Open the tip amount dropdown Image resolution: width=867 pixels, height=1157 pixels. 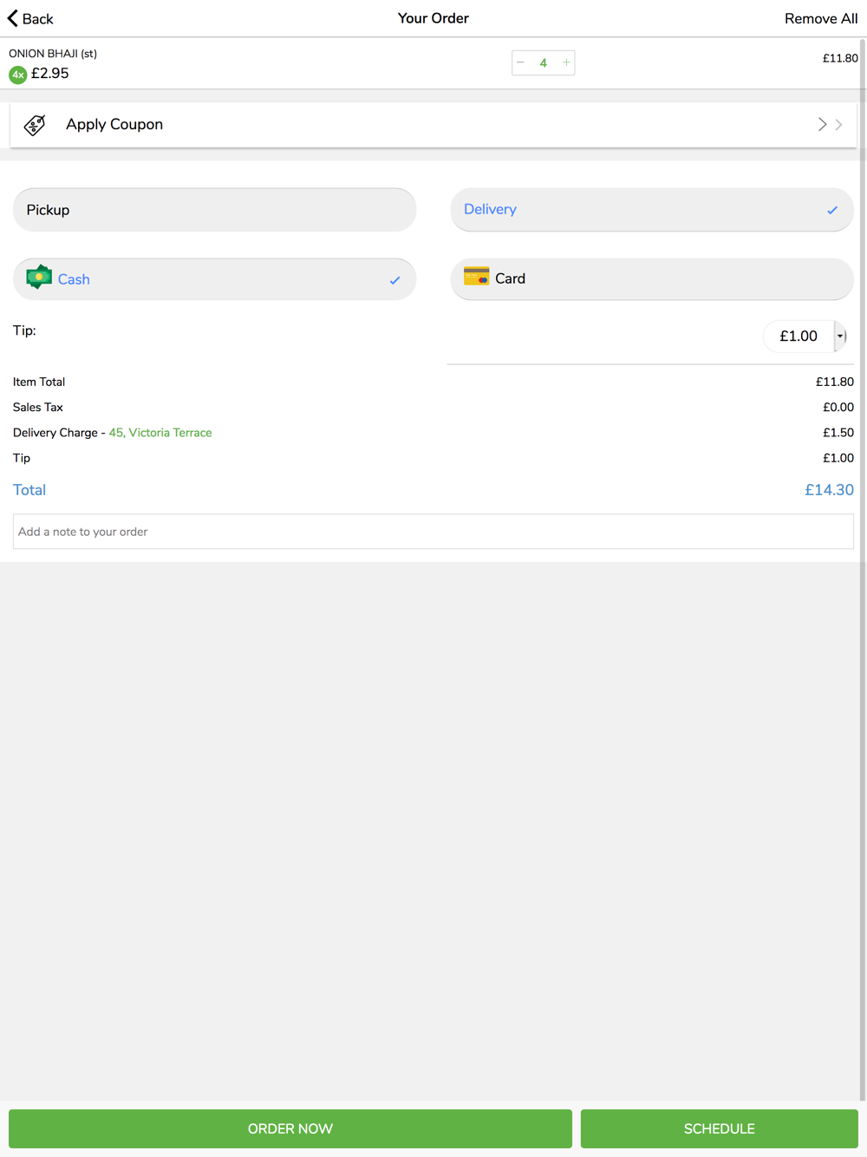[839, 337]
